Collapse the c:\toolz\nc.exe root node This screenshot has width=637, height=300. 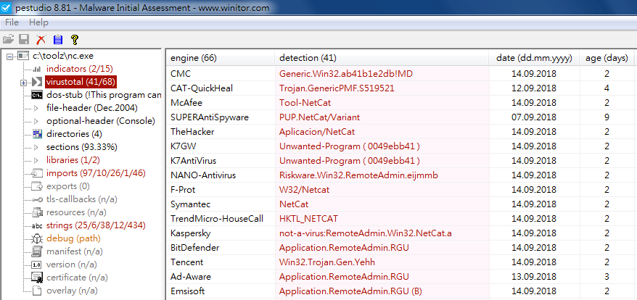point(9,56)
